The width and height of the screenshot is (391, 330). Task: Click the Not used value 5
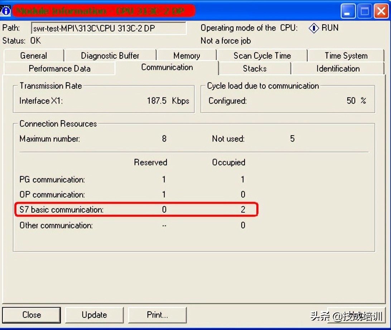292,139
